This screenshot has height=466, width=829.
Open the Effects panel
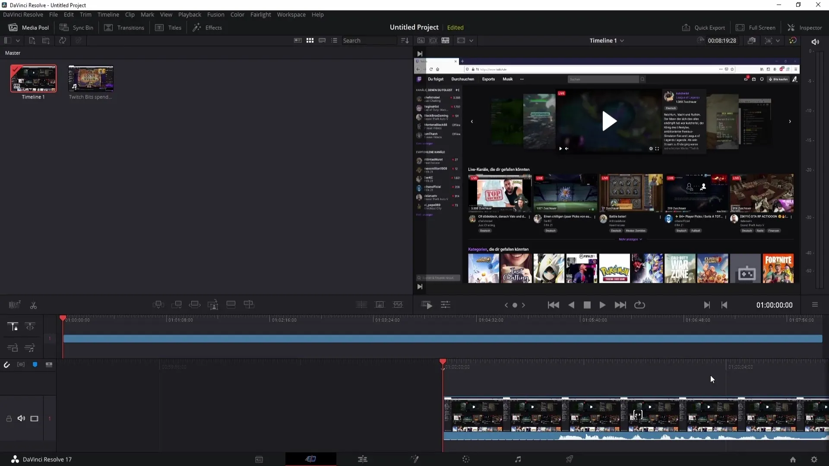(x=207, y=28)
